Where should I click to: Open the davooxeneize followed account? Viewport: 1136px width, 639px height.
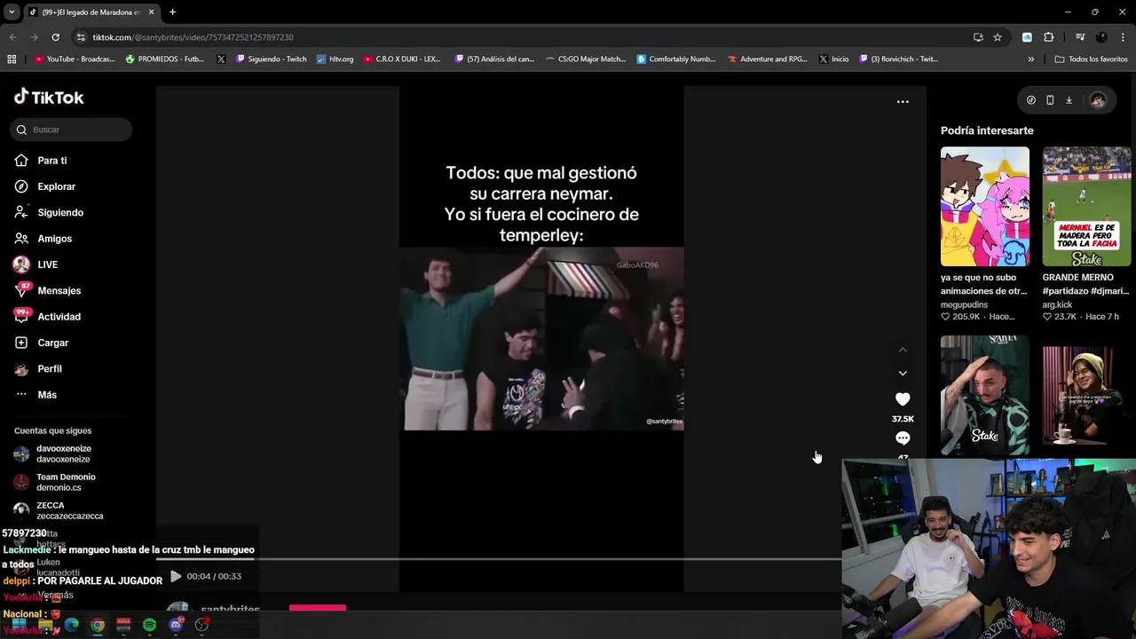[53, 454]
